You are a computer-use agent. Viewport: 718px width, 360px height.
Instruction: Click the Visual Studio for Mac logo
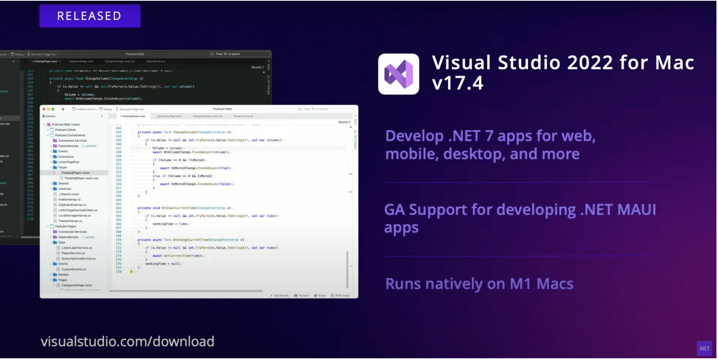click(x=399, y=74)
